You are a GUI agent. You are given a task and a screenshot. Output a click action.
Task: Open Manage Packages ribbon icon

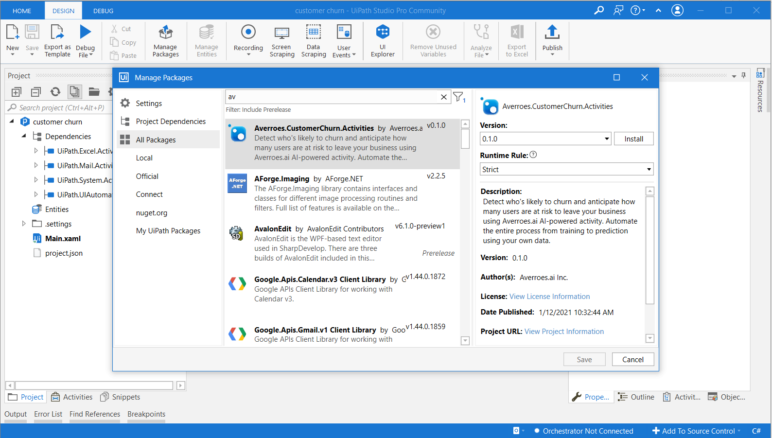[x=165, y=32]
